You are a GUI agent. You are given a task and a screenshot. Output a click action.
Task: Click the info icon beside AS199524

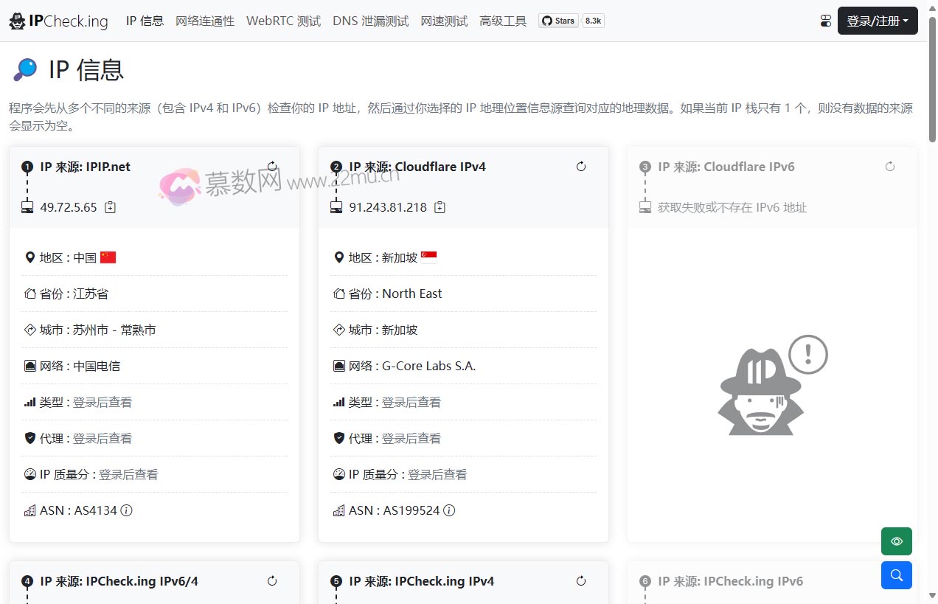click(449, 510)
